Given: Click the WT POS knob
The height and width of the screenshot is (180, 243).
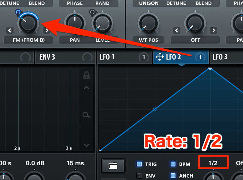Looking at the screenshot, I should pos(148,23).
